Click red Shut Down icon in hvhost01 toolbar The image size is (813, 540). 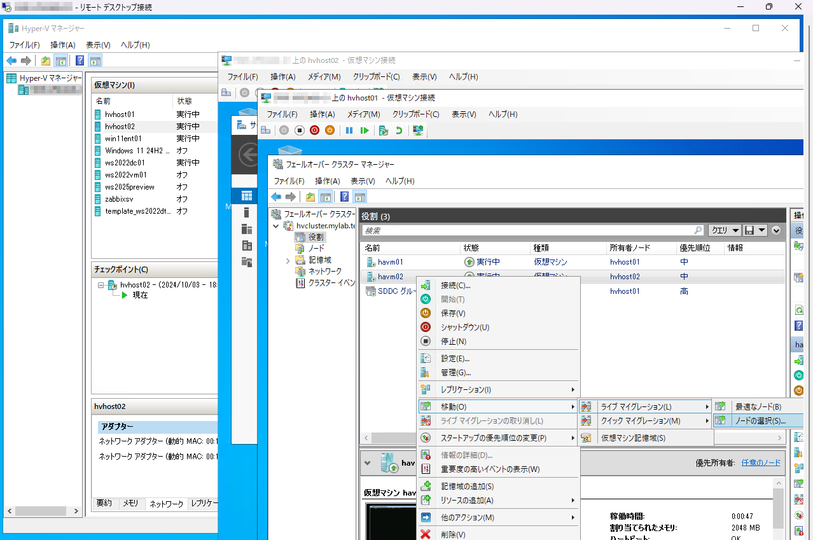coord(314,130)
